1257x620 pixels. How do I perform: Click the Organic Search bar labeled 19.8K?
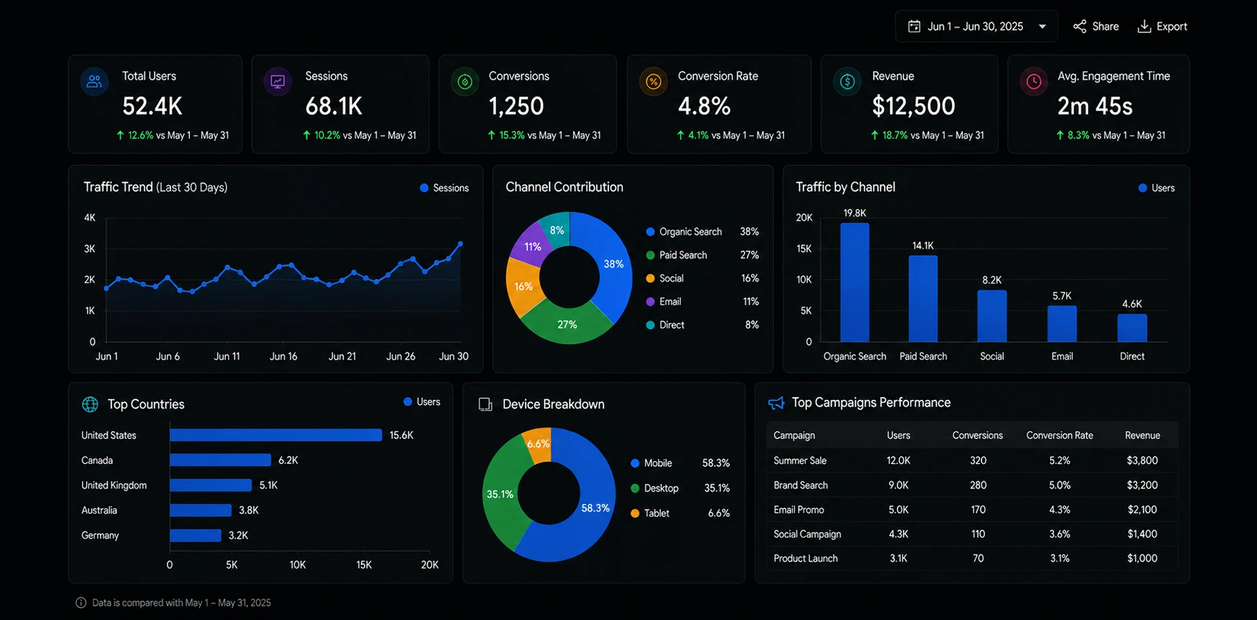point(854,283)
